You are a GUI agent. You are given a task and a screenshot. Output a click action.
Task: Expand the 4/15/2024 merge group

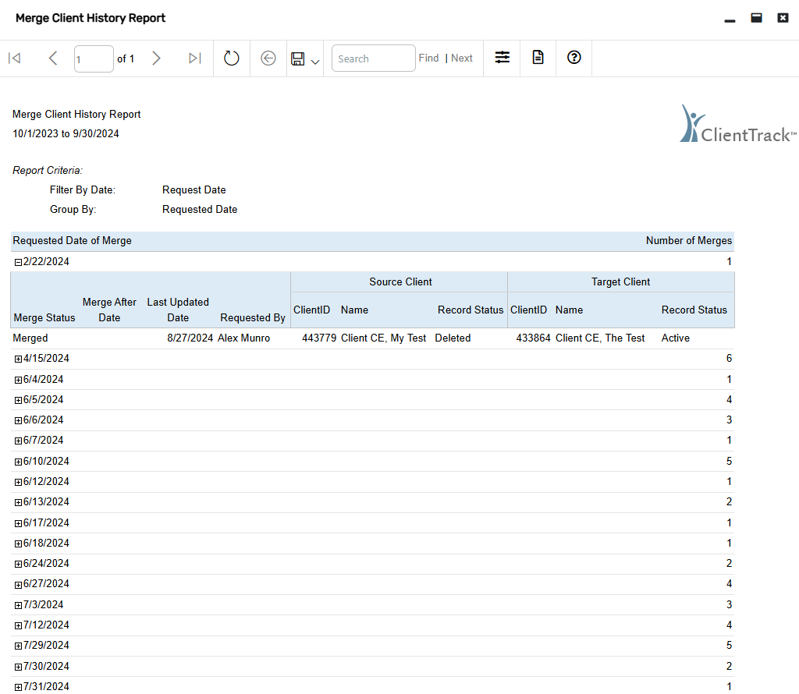coord(17,358)
